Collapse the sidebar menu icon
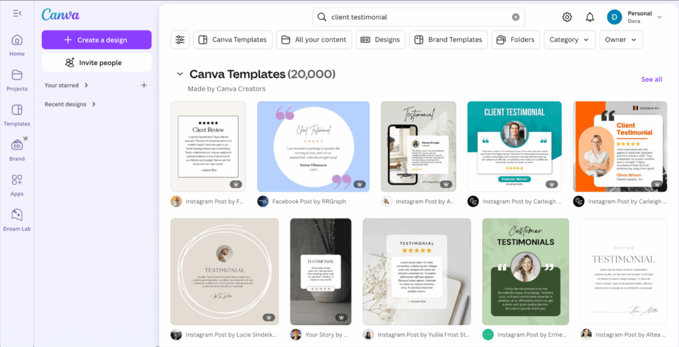679x347 pixels. tap(17, 13)
